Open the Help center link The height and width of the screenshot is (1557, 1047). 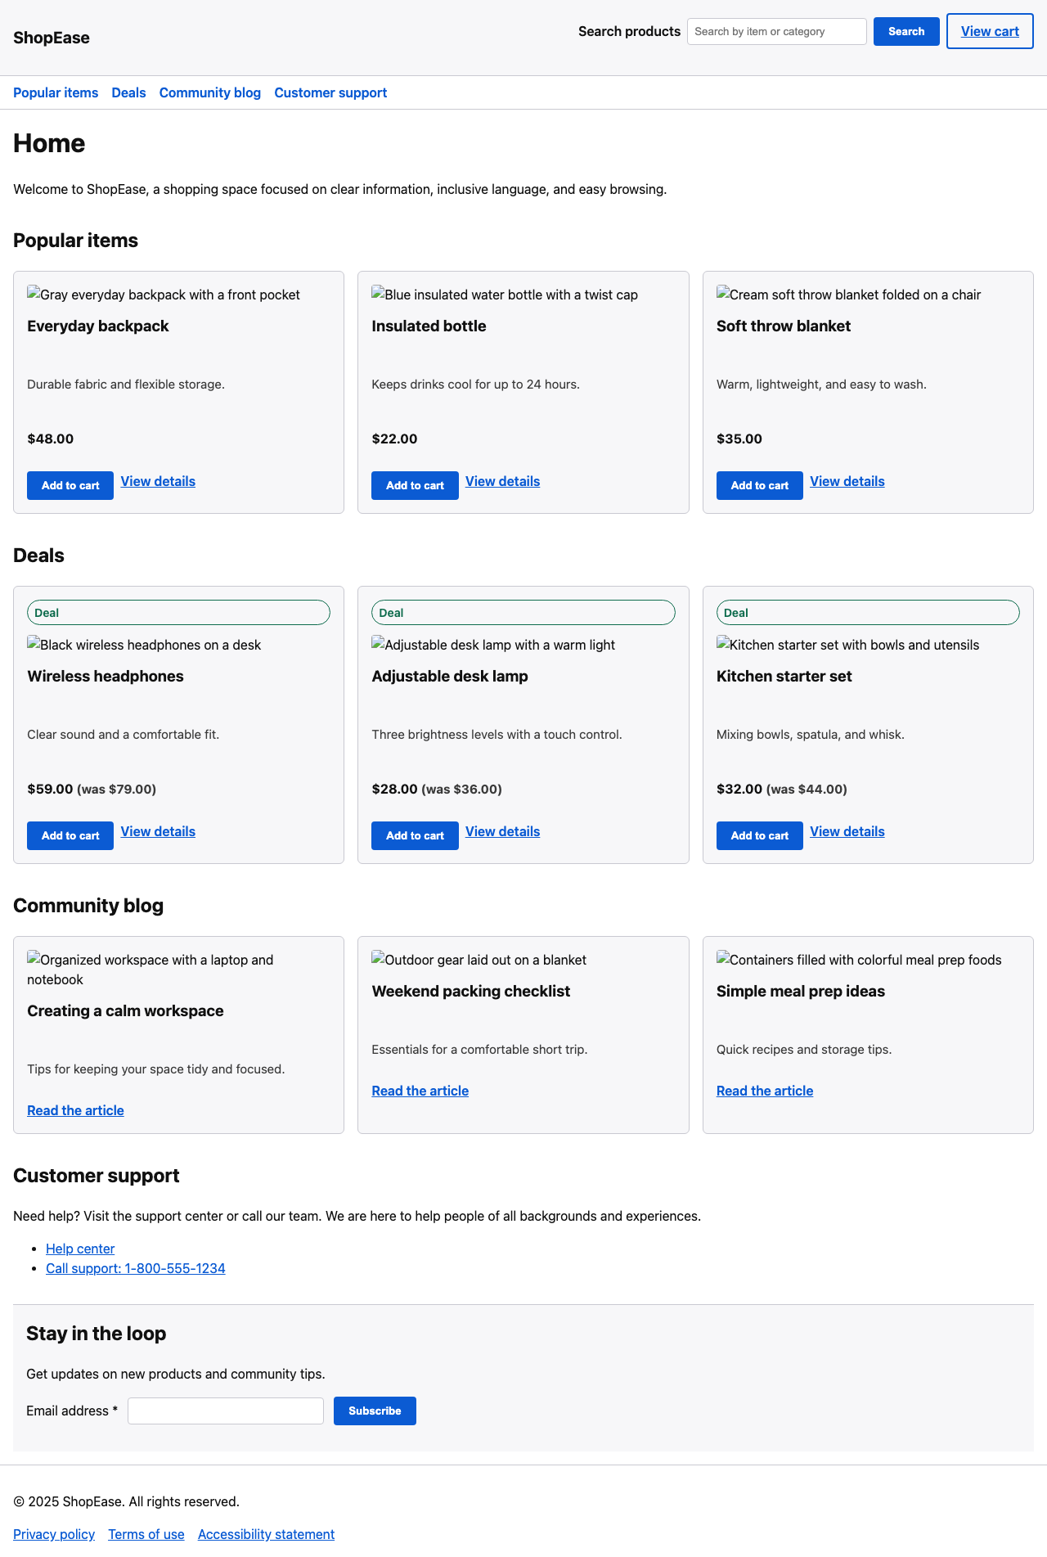[x=80, y=1249]
